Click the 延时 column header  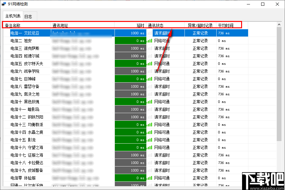(x=130, y=25)
